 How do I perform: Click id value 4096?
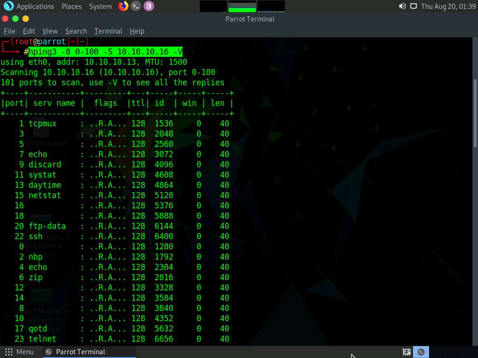click(164, 165)
